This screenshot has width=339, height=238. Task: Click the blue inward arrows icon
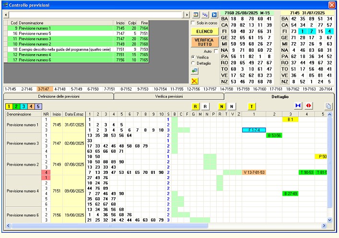(x=298, y=106)
